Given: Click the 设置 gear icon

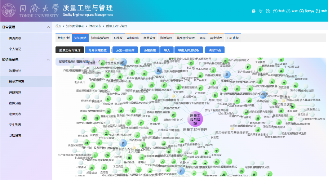Looking at the screenshot, I should click(288, 11).
